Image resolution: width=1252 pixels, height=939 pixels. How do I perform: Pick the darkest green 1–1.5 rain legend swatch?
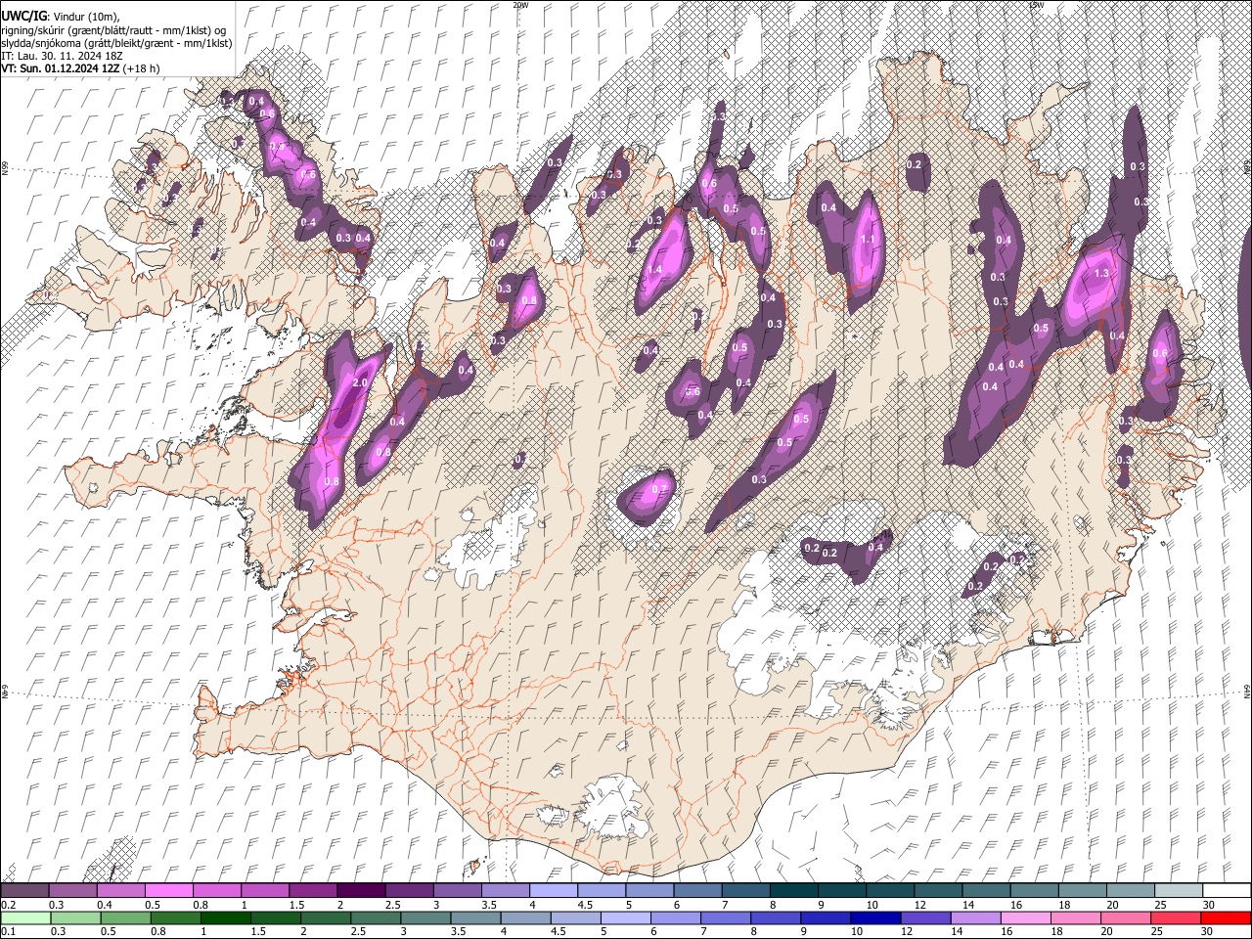point(226,917)
